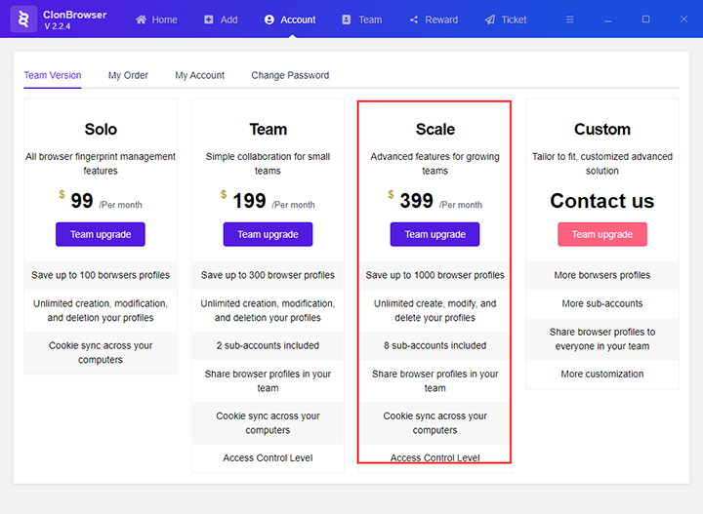The height and width of the screenshot is (514, 703).
Task: Click 'Advanced features for growing teams' description
Action: pos(434,164)
